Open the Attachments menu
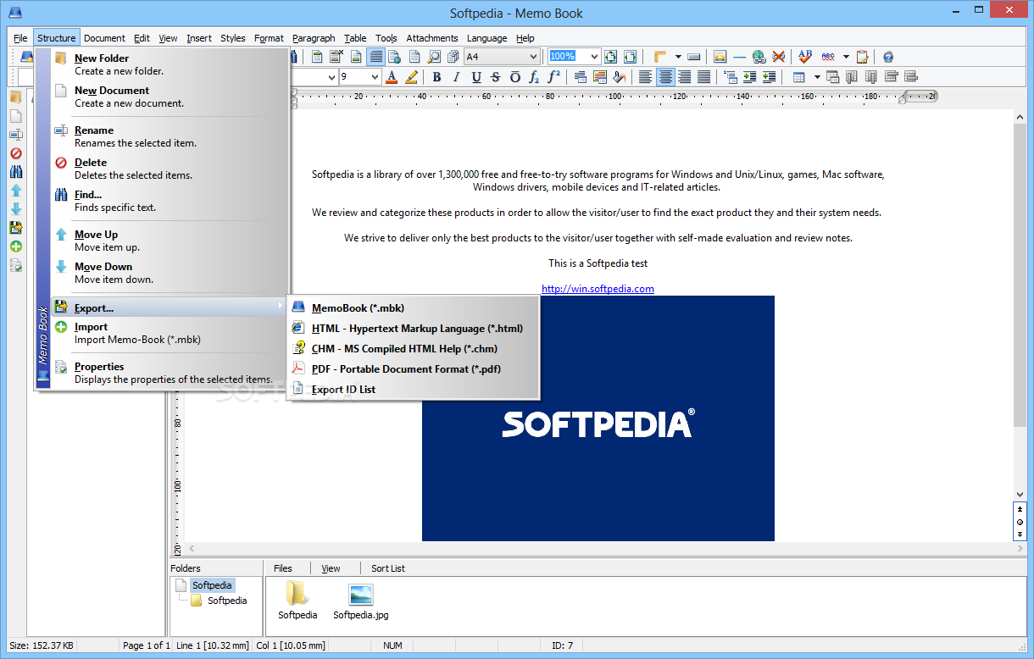The width and height of the screenshot is (1034, 659). [432, 38]
